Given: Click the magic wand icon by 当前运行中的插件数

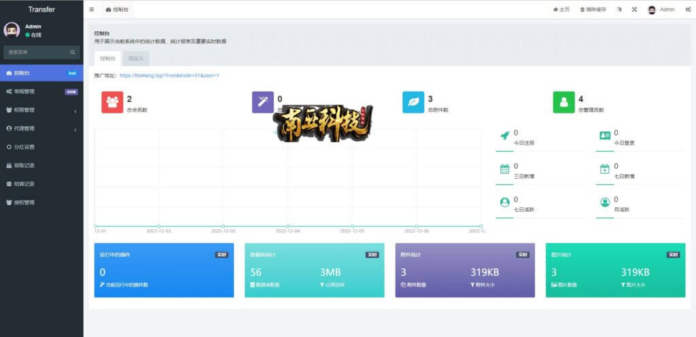Looking at the screenshot, I should coord(102,285).
